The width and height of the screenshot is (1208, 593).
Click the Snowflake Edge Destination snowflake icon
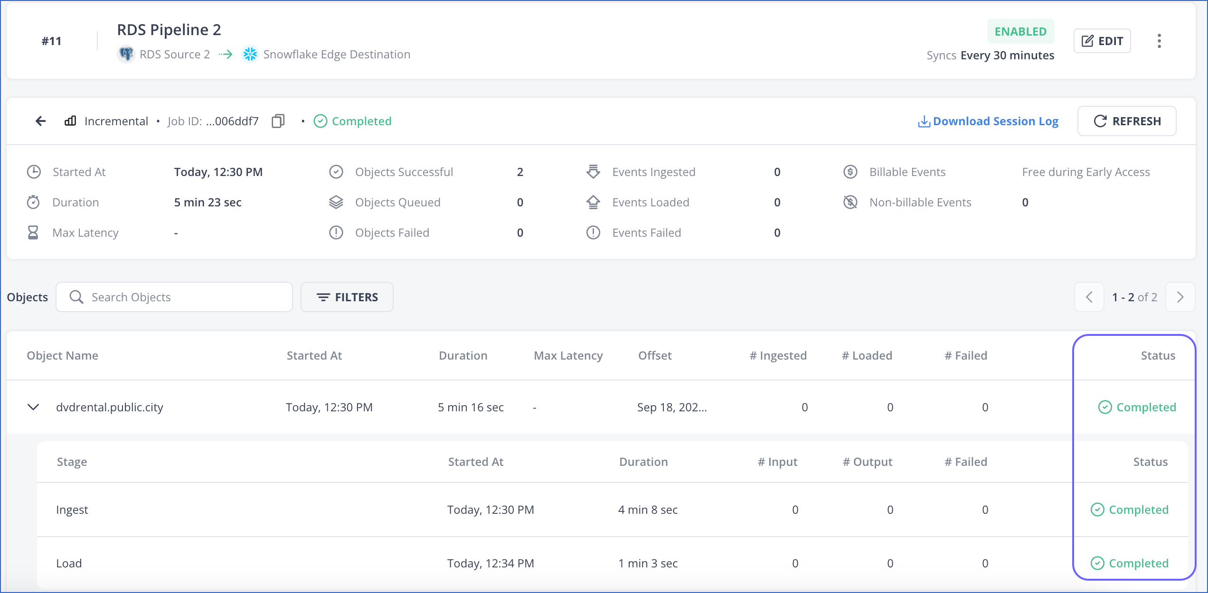pos(250,54)
